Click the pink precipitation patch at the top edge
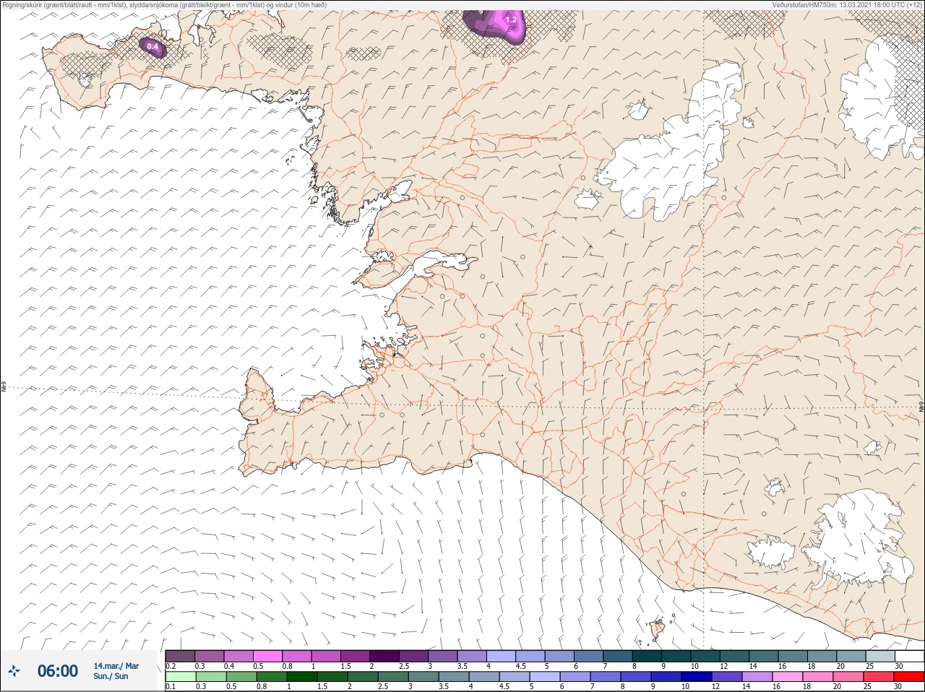This screenshot has width=925, height=692. [496, 27]
